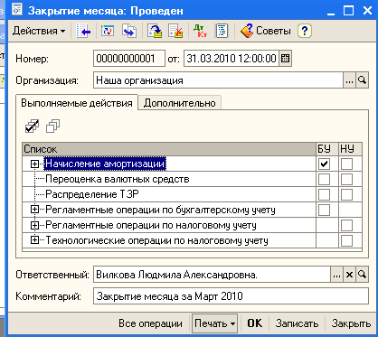
Task: Switch to the Дополнительно tab
Action: tap(180, 103)
